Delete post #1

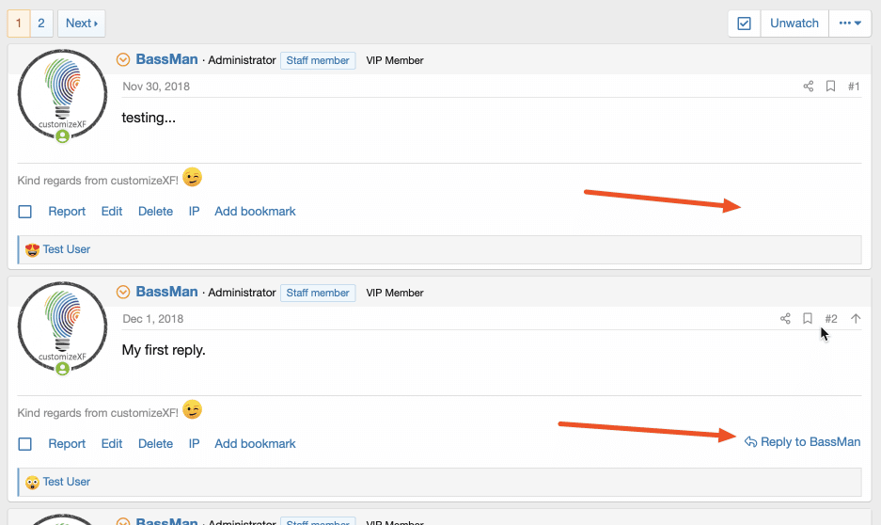click(156, 212)
